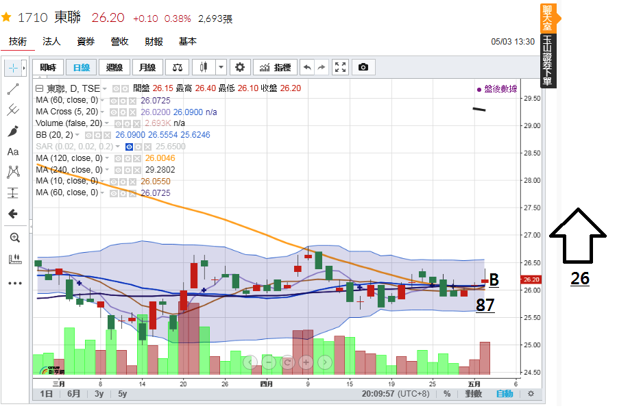
Task: Hide the MA (120, close, 0) line
Action: click(x=119, y=158)
